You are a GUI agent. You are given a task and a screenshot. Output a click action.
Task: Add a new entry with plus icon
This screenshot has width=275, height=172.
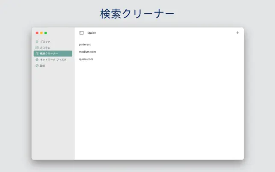pos(237,33)
